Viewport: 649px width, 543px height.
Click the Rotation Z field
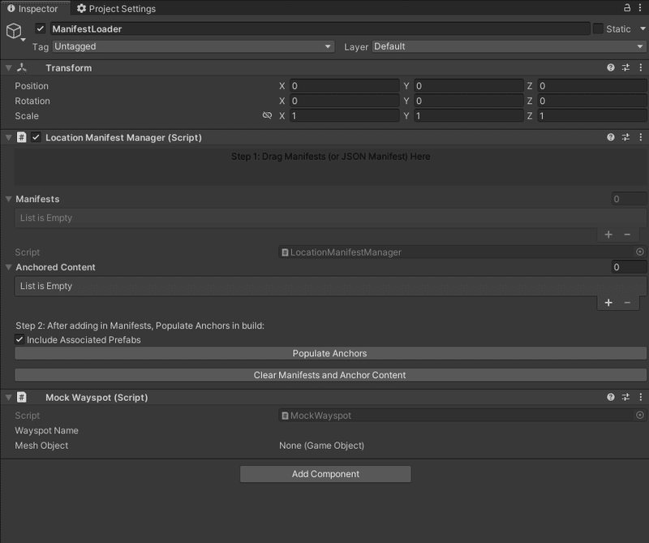pos(592,101)
